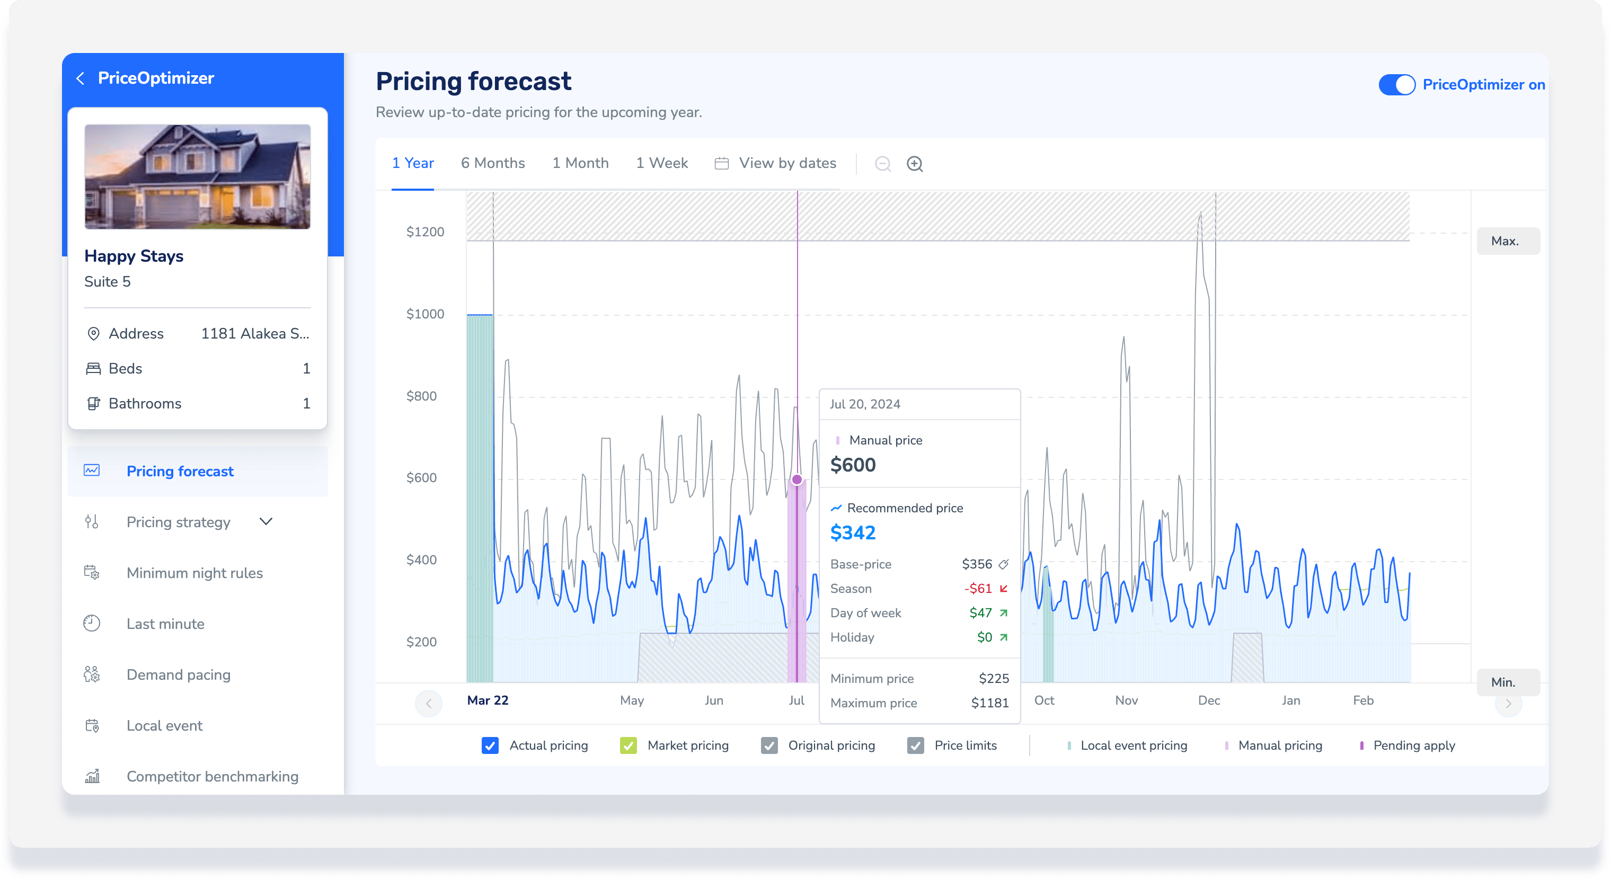Turn off the PriceOptimizer switch
Image resolution: width=1611 pixels, height=879 pixels.
pyautogui.click(x=1396, y=85)
